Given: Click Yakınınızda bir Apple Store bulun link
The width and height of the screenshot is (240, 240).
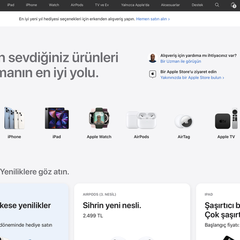Looking at the screenshot, I should coord(192,77).
